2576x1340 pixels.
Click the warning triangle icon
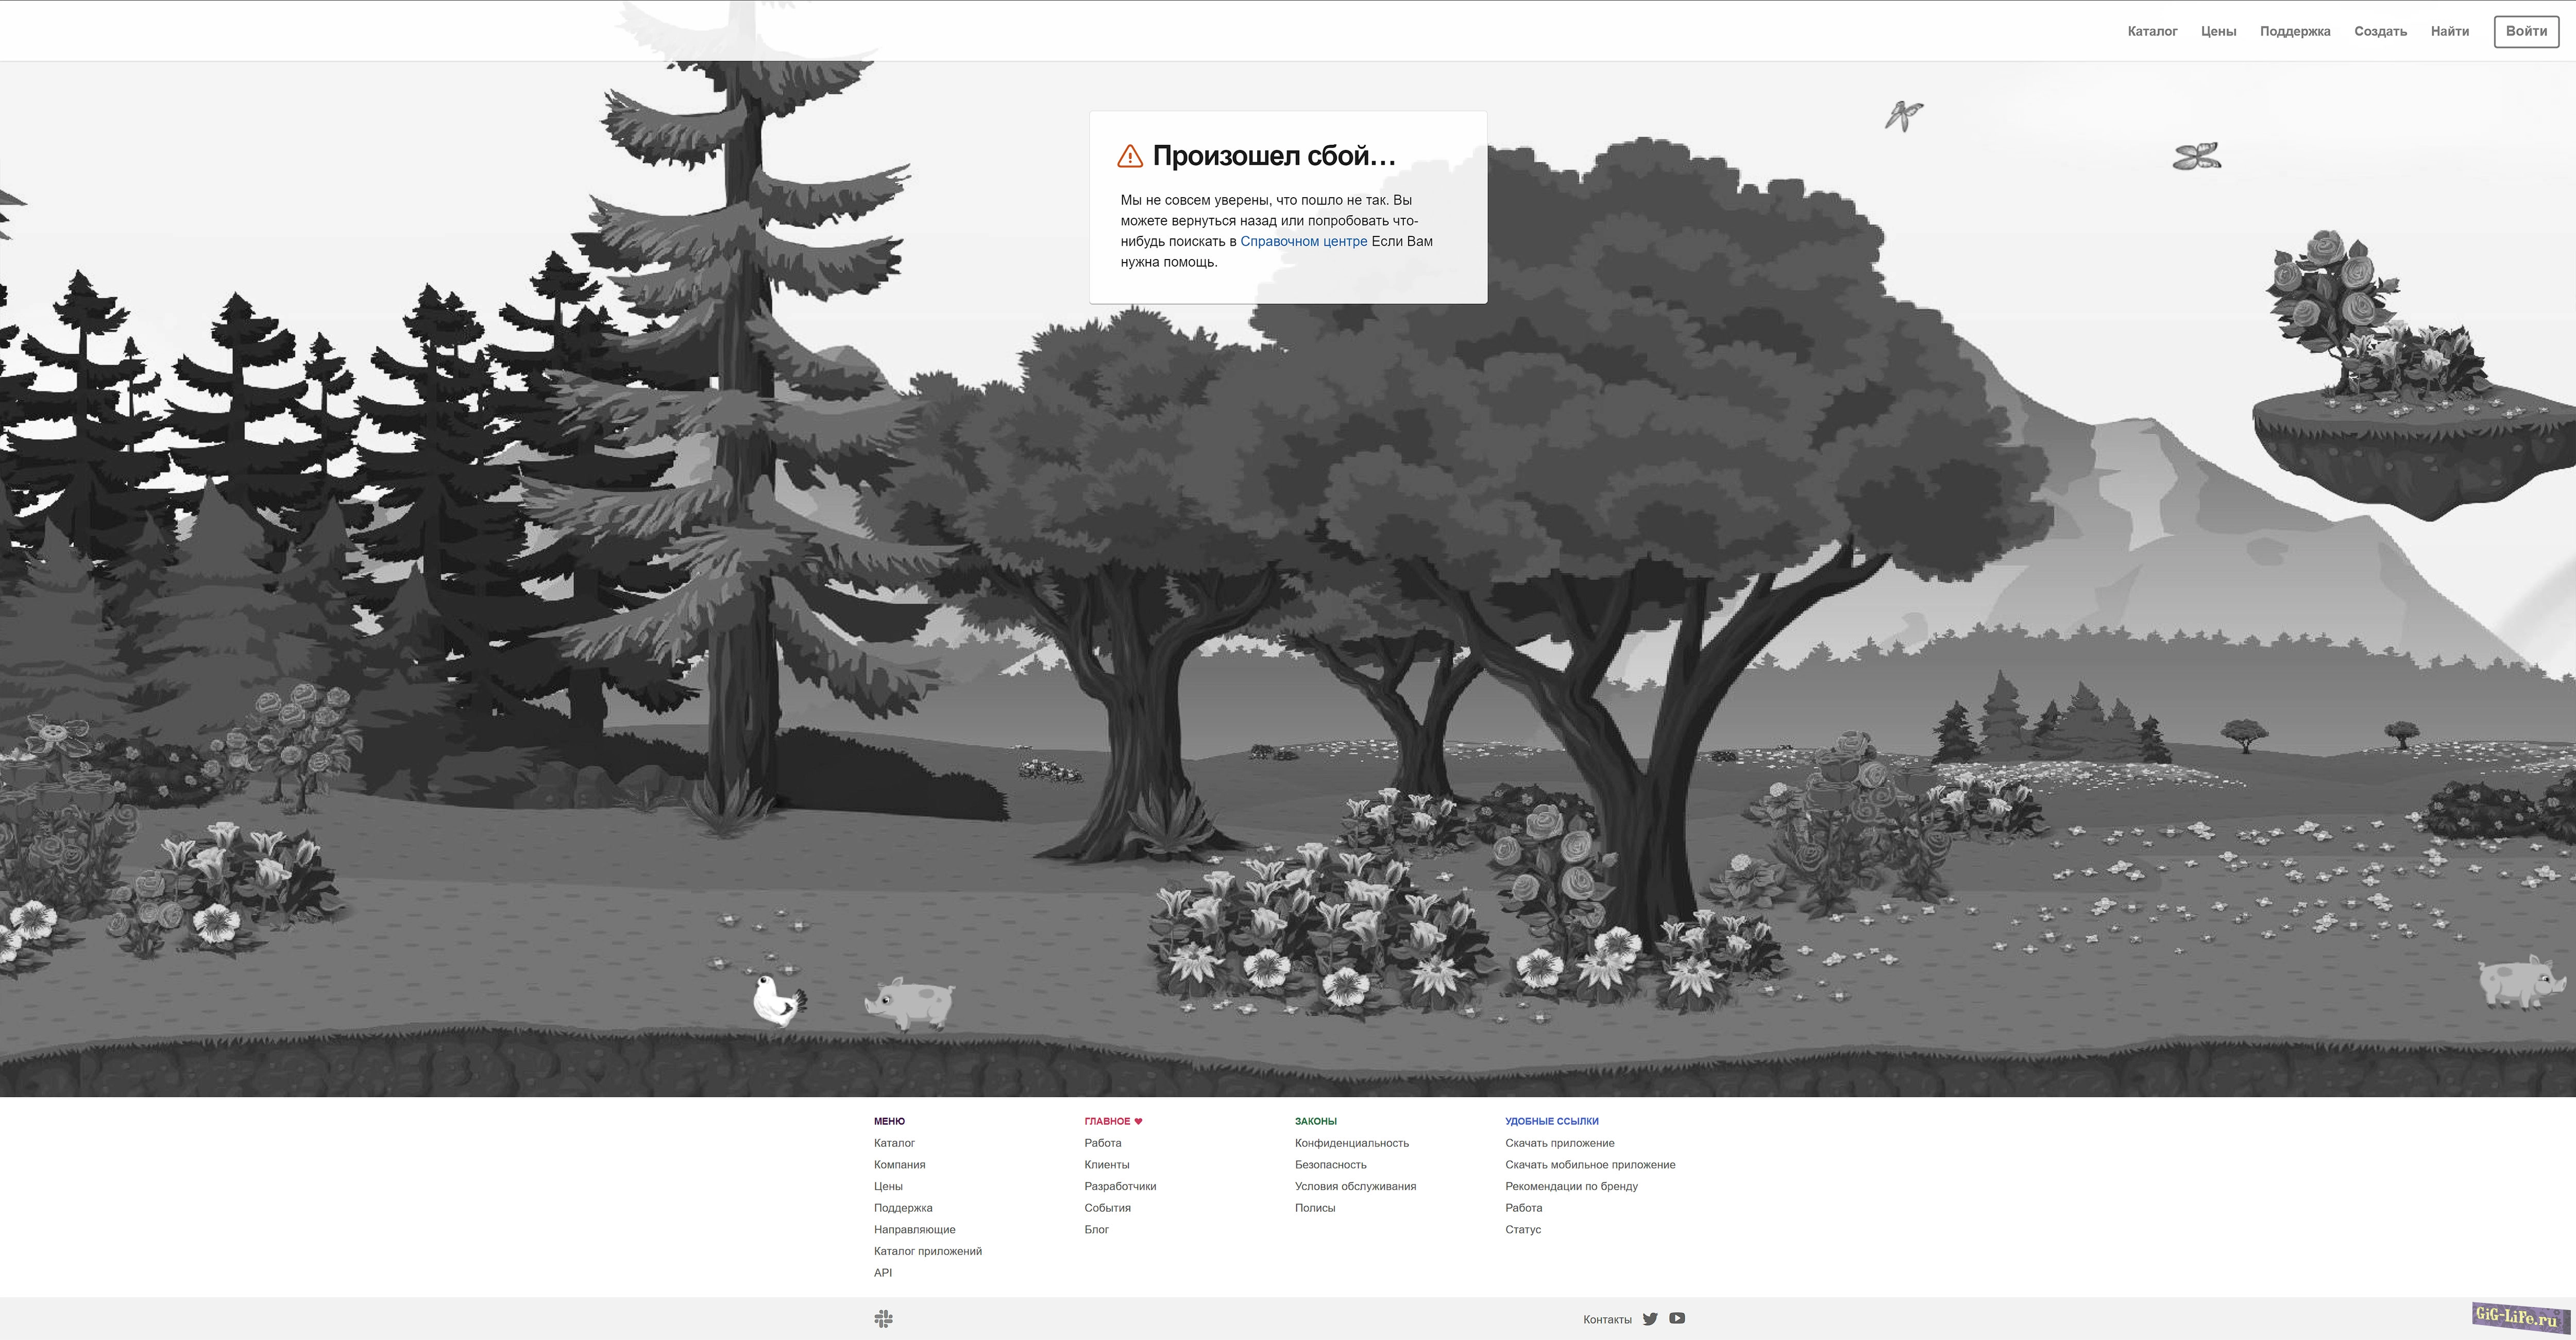(1129, 156)
